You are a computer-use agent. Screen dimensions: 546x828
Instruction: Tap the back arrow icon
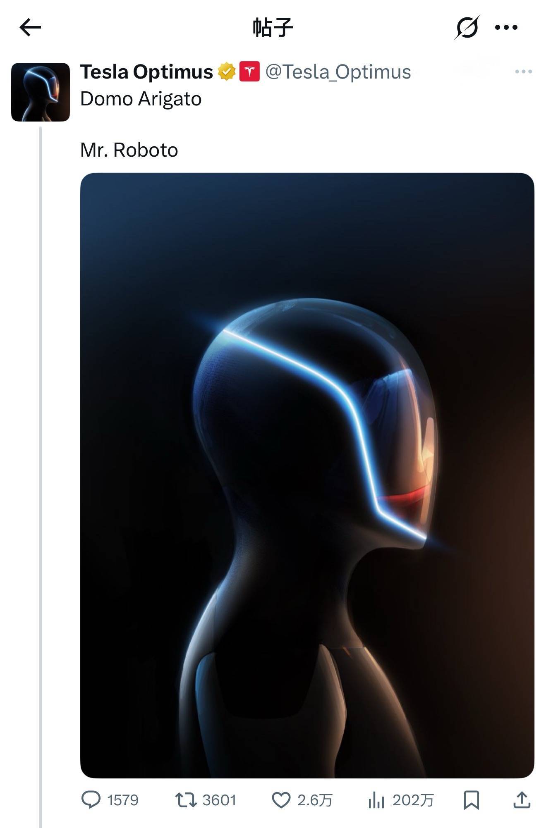pyautogui.click(x=30, y=28)
